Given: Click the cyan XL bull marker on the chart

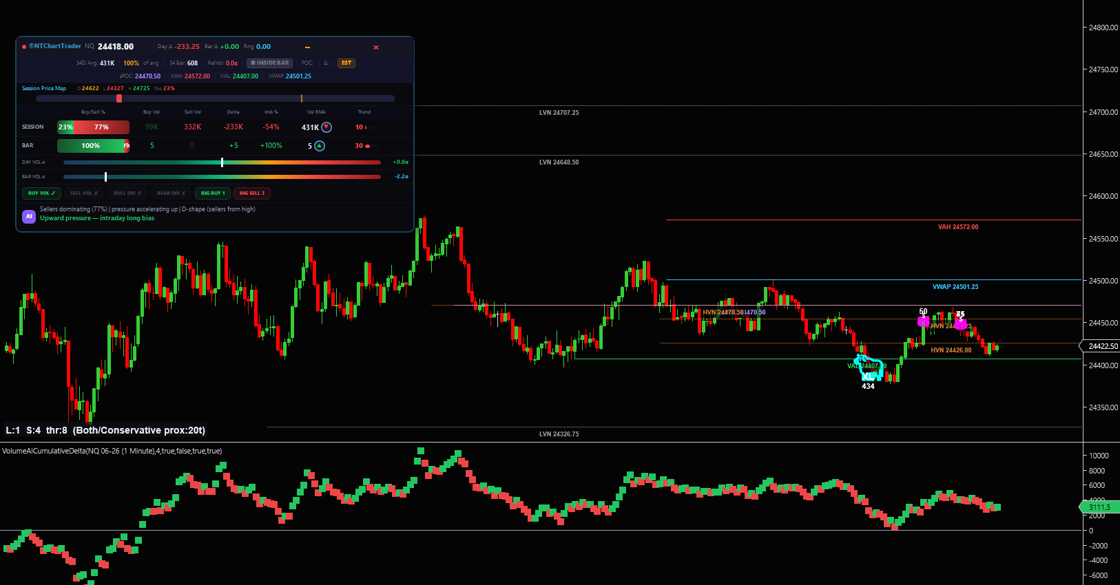Looking at the screenshot, I should (x=868, y=368).
